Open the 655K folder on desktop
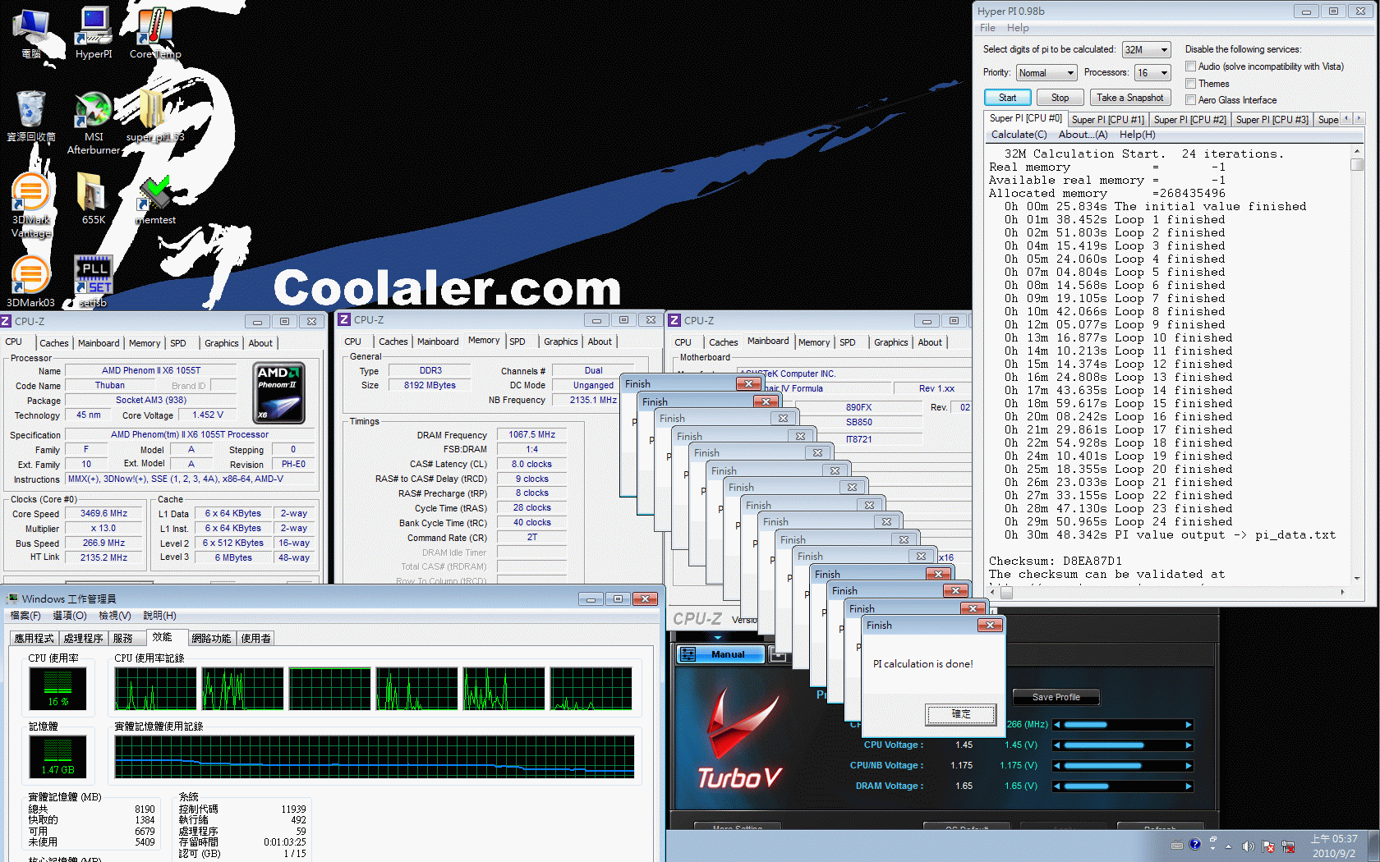Image resolution: width=1380 pixels, height=862 pixels. (x=93, y=198)
